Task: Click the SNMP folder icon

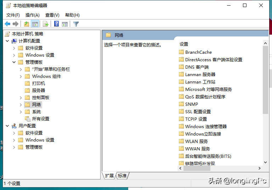Action: [181, 104]
